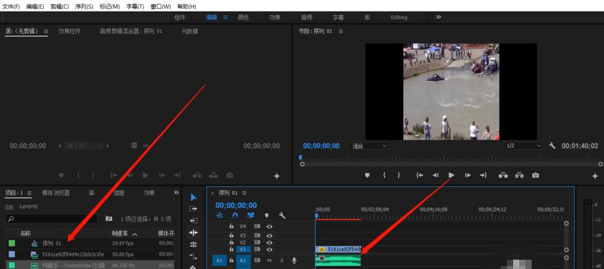Open the 序列(S) menu

83,6
